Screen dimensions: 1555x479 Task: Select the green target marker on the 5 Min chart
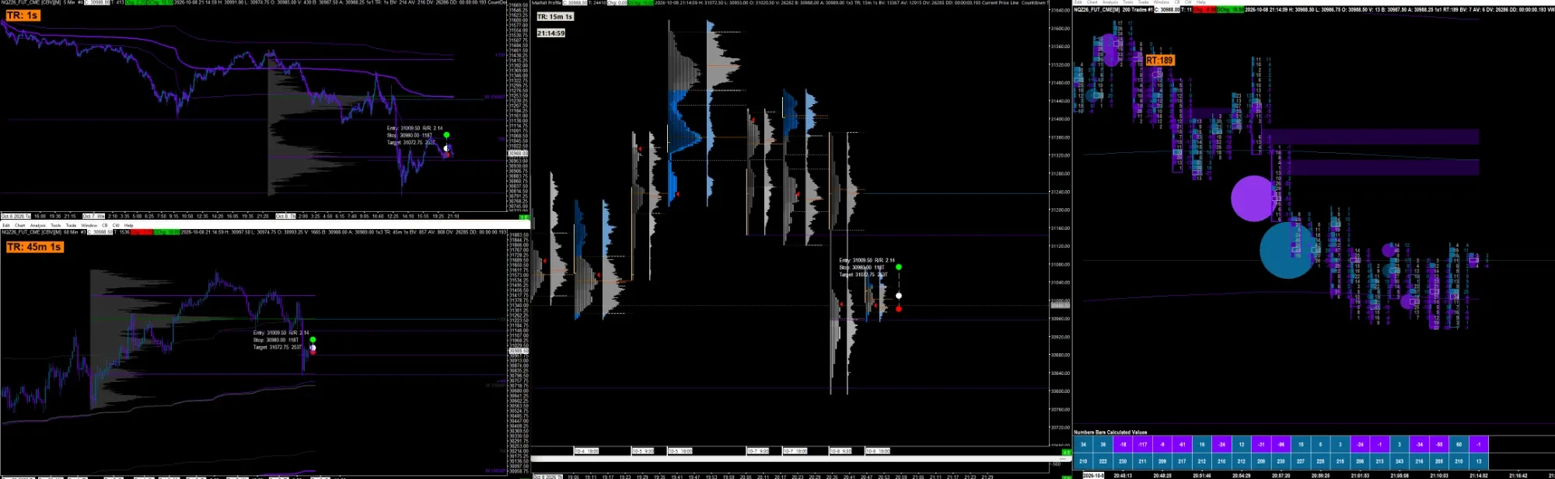pyautogui.click(x=446, y=135)
